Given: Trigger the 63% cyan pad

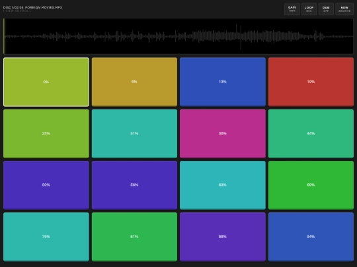Looking at the screenshot, I should tap(223, 185).
